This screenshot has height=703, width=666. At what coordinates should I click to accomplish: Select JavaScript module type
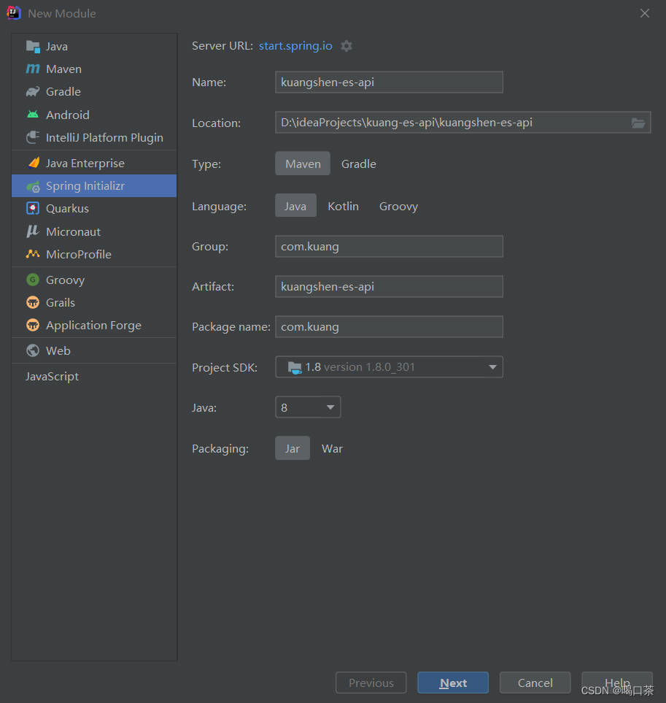coord(94,376)
